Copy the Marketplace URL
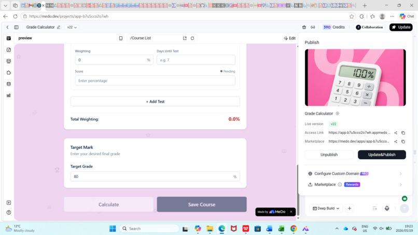This screenshot has height=235, width=418. click(x=403, y=142)
